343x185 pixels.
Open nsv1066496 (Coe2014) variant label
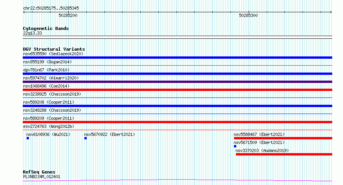(46, 86)
